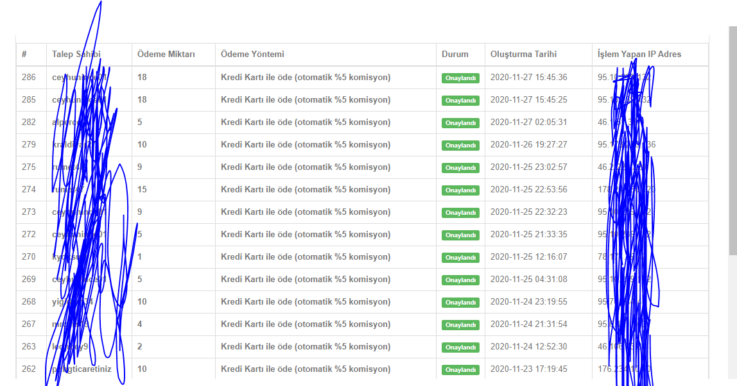Click payment amount 15 in row 274
Image resolution: width=737 pixels, height=386 pixels.
(142, 189)
